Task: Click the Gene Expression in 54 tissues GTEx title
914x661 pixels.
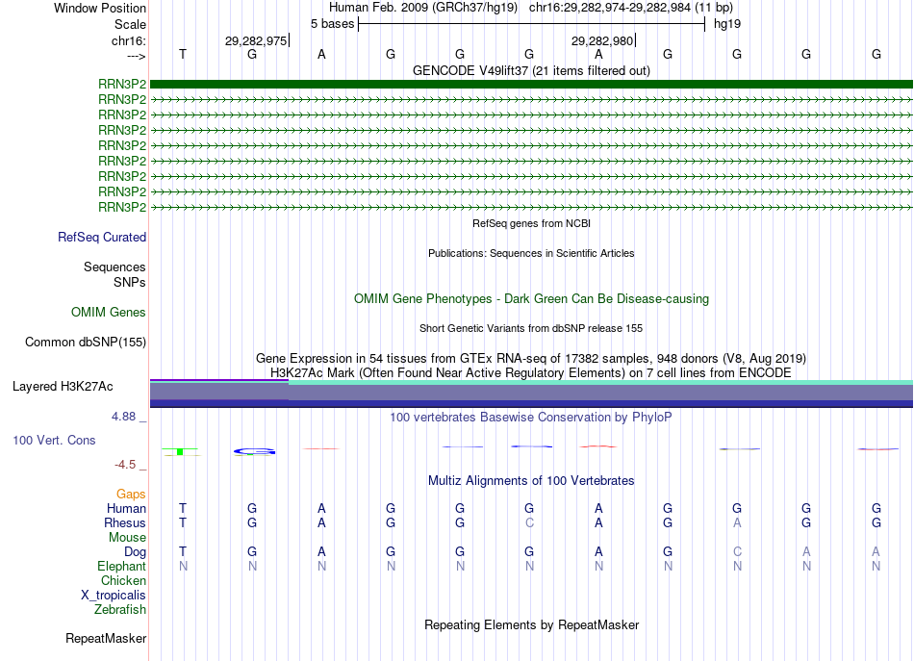Action: coord(531,358)
